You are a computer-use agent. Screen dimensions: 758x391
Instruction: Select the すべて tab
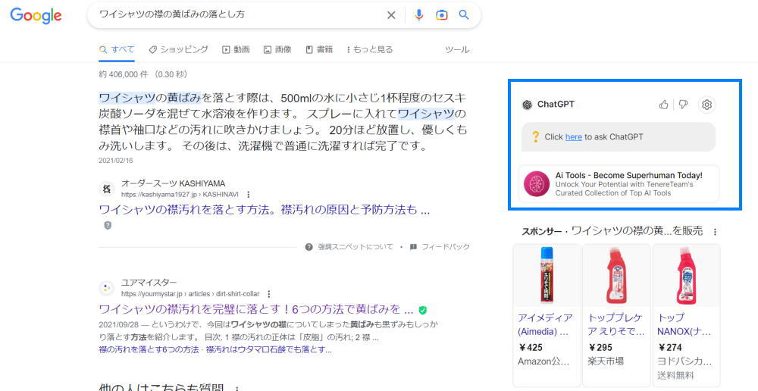click(x=117, y=49)
